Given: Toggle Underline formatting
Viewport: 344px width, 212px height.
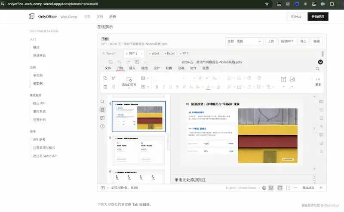Looking at the screenshot, I should pyautogui.click(x=170, y=87).
